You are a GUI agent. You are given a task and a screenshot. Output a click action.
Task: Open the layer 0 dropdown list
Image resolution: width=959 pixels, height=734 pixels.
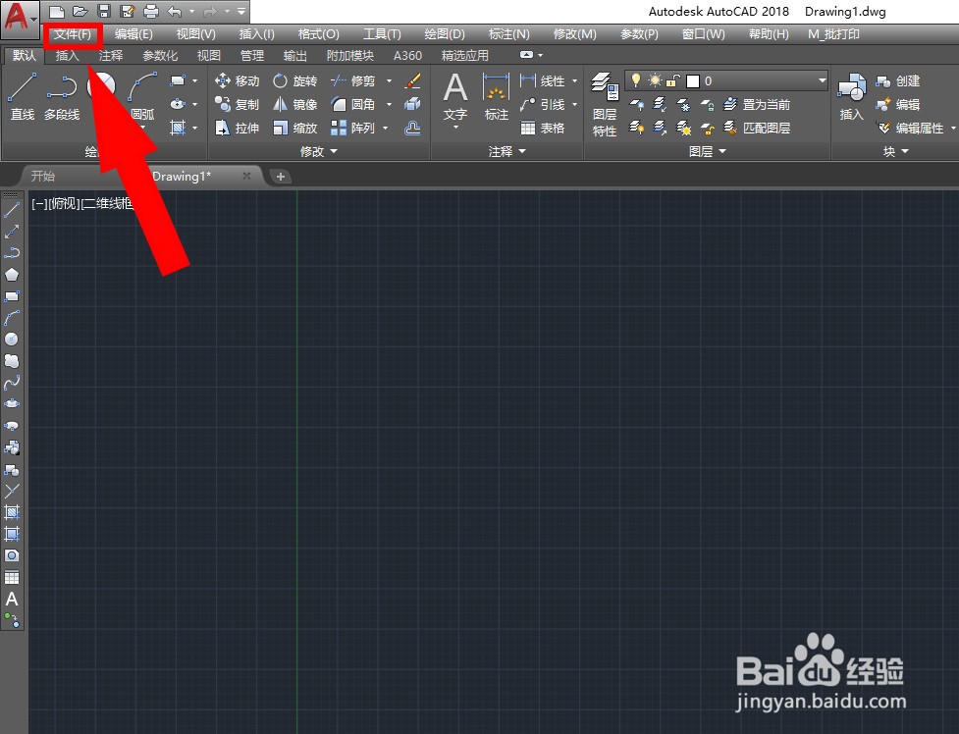pos(823,80)
